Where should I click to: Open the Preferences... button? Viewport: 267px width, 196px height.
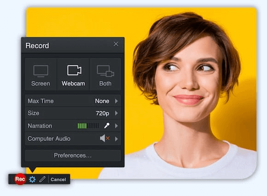click(x=73, y=156)
